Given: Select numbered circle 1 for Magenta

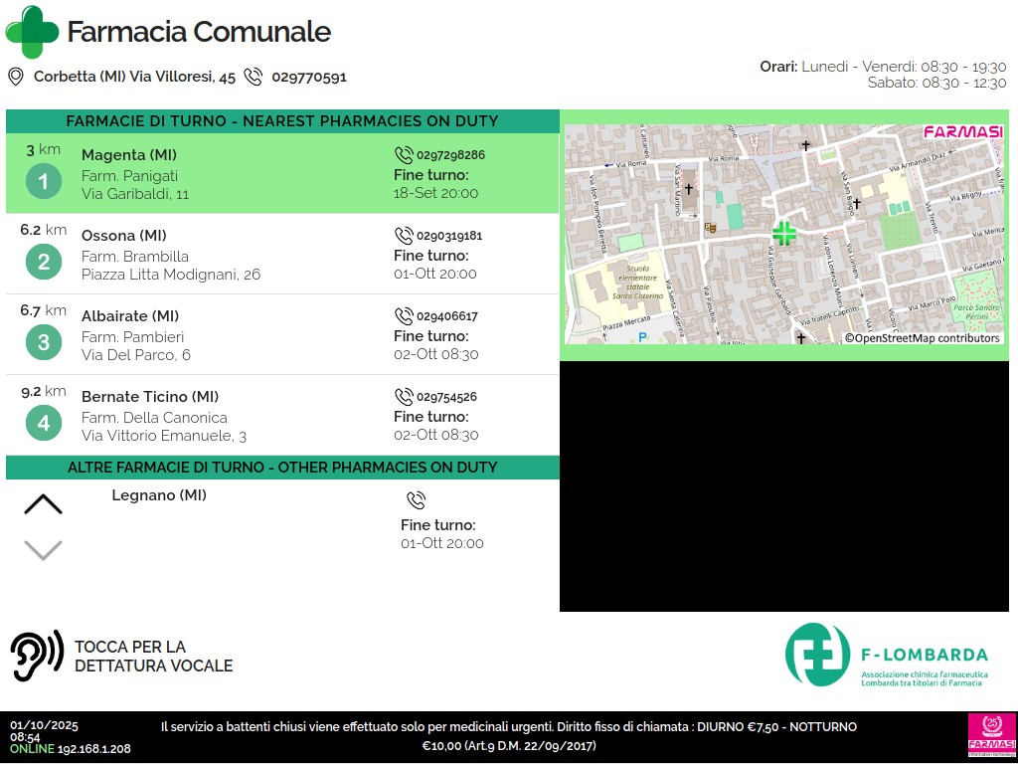Looking at the screenshot, I should tap(43, 182).
